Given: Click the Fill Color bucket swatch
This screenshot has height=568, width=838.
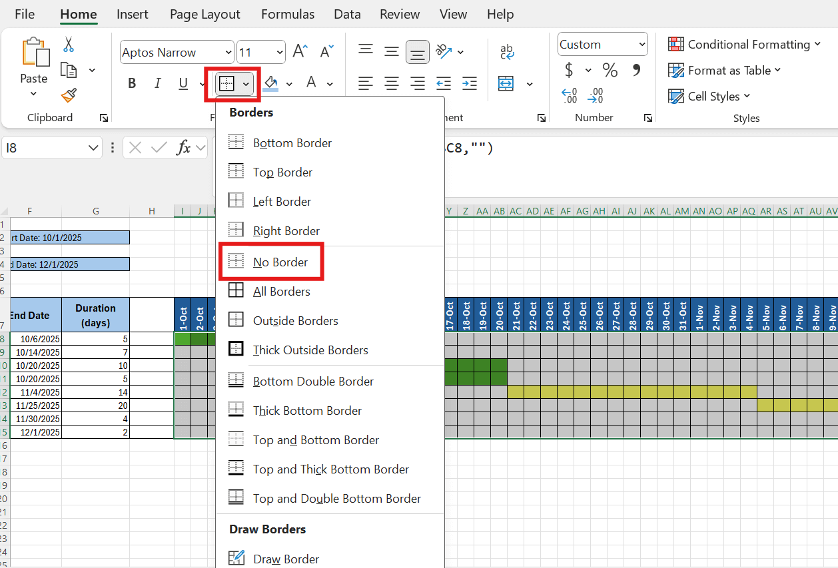Looking at the screenshot, I should pos(270,83).
